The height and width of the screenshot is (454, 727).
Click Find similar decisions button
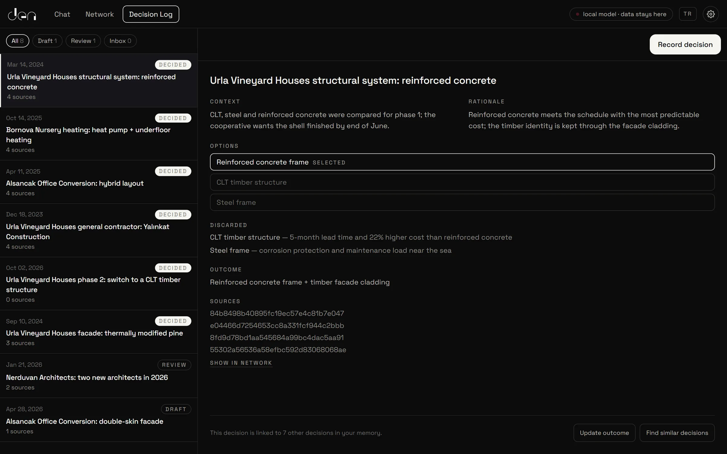coord(677,433)
